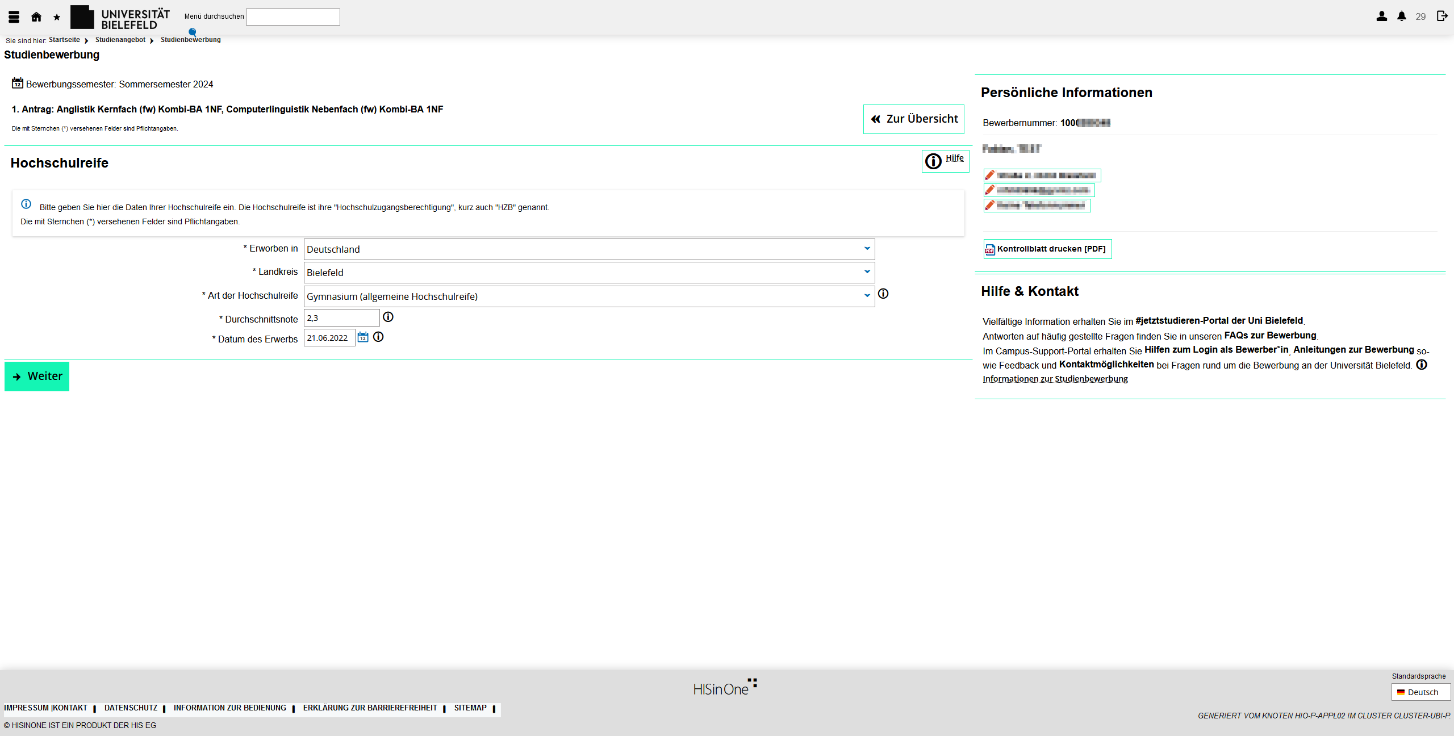Click the logout icon
The height and width of the screenshot is (736, 1454).
[1442, 16]
